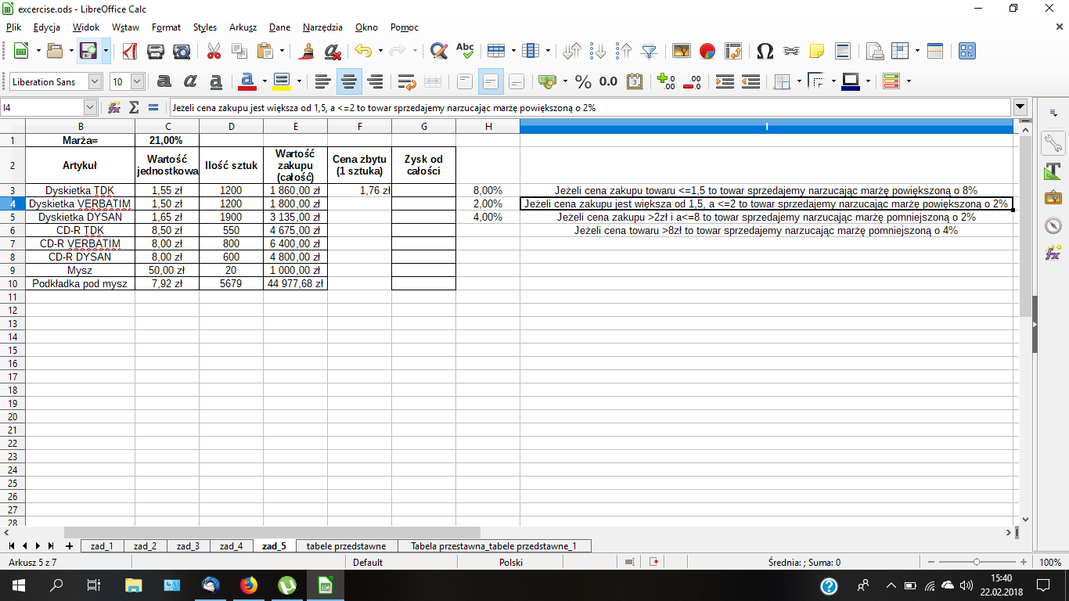
Task: Open the Liberation Sans font name dropdown
Action: [95, 81]
